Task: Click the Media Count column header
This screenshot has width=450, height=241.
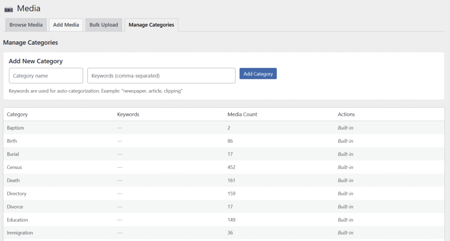Action: tap(242, 115)
